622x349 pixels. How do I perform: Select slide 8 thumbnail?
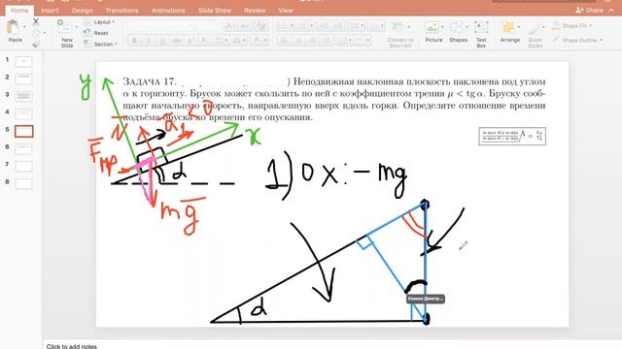click(23, 183)
